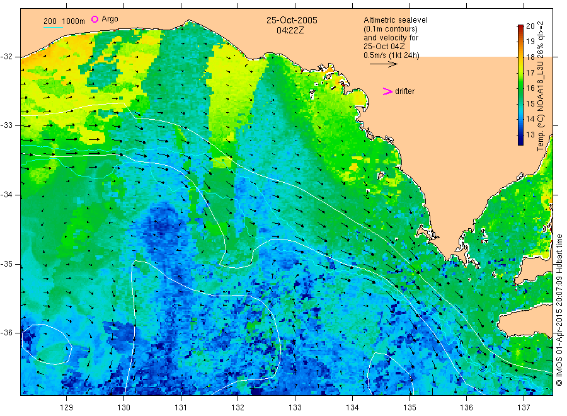Click the 14 value on temperature scale

click(x=530, y=119)
